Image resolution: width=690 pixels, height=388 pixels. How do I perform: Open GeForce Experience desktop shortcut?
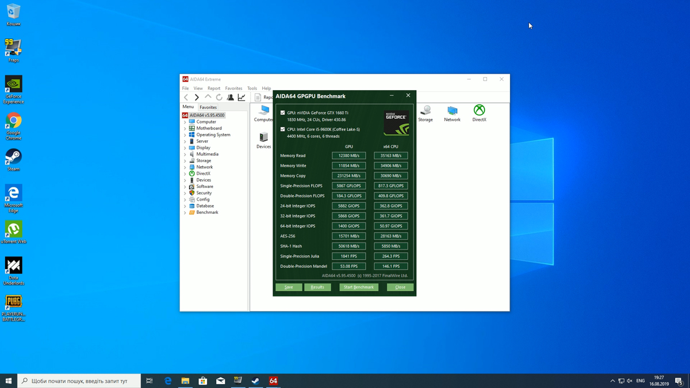pyautogui.click(x=13, y=90)
